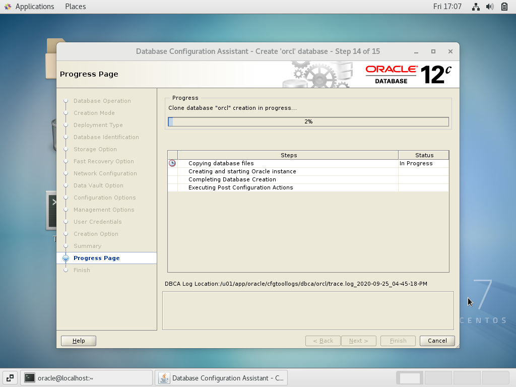The height and width of the screenshot is (387, 516).
Task: Click the In Progress status cell
Action: point(423,164)
